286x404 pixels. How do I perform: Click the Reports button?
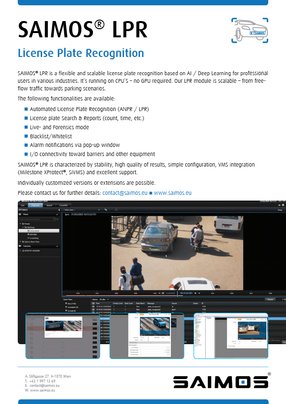tap(270, 299)
